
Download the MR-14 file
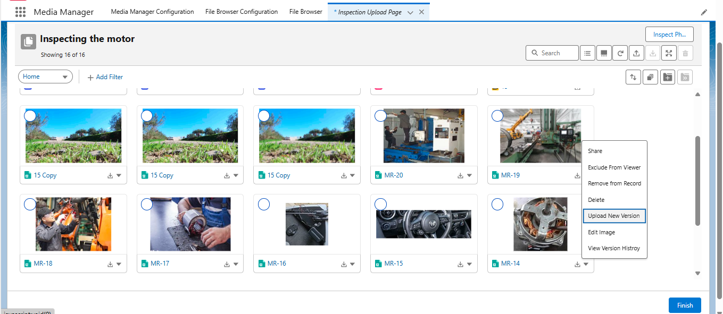(577, 264)
